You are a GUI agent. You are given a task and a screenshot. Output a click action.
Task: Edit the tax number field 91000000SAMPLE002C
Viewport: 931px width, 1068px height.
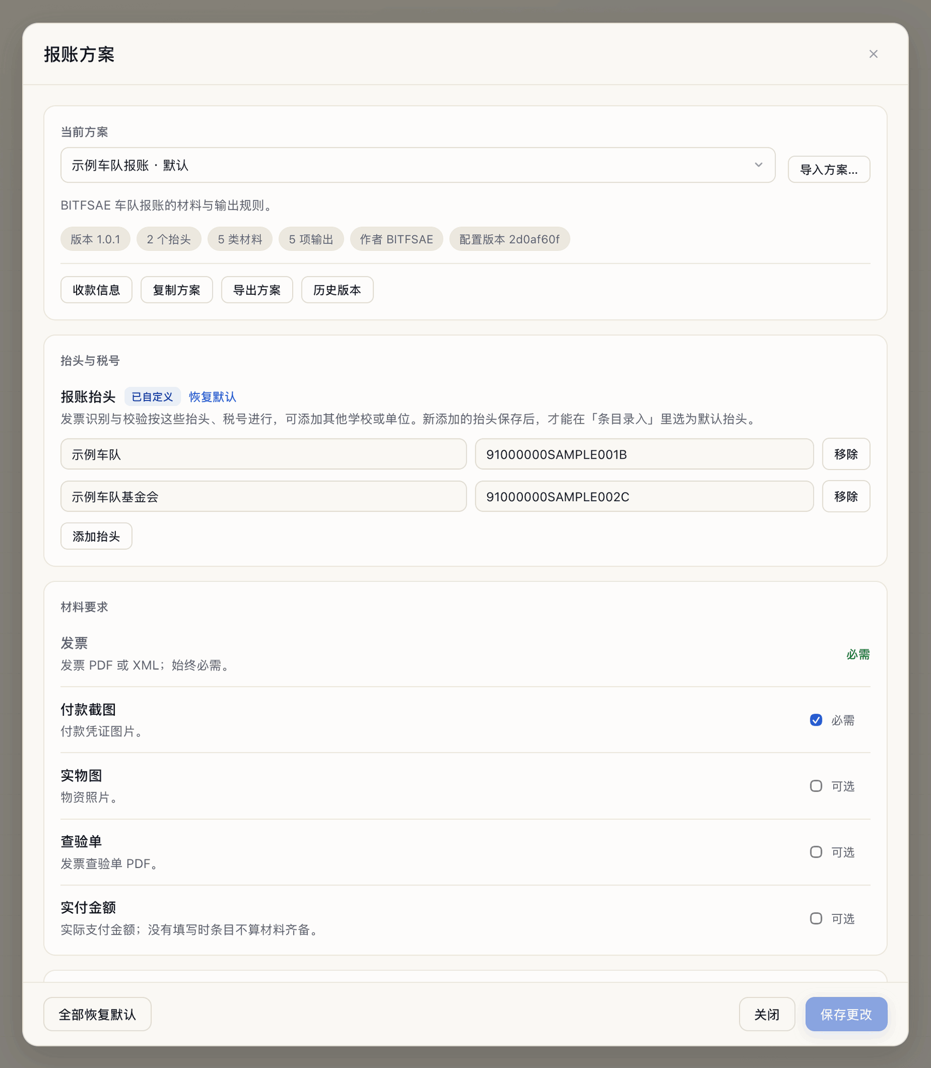point(644,497)
